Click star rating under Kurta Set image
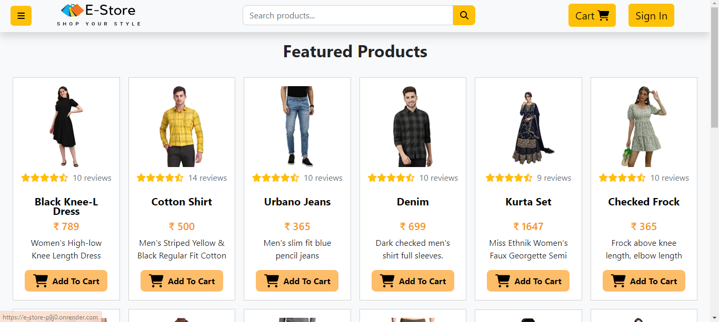This screenshot has width=719, height=322. [509, 178]
